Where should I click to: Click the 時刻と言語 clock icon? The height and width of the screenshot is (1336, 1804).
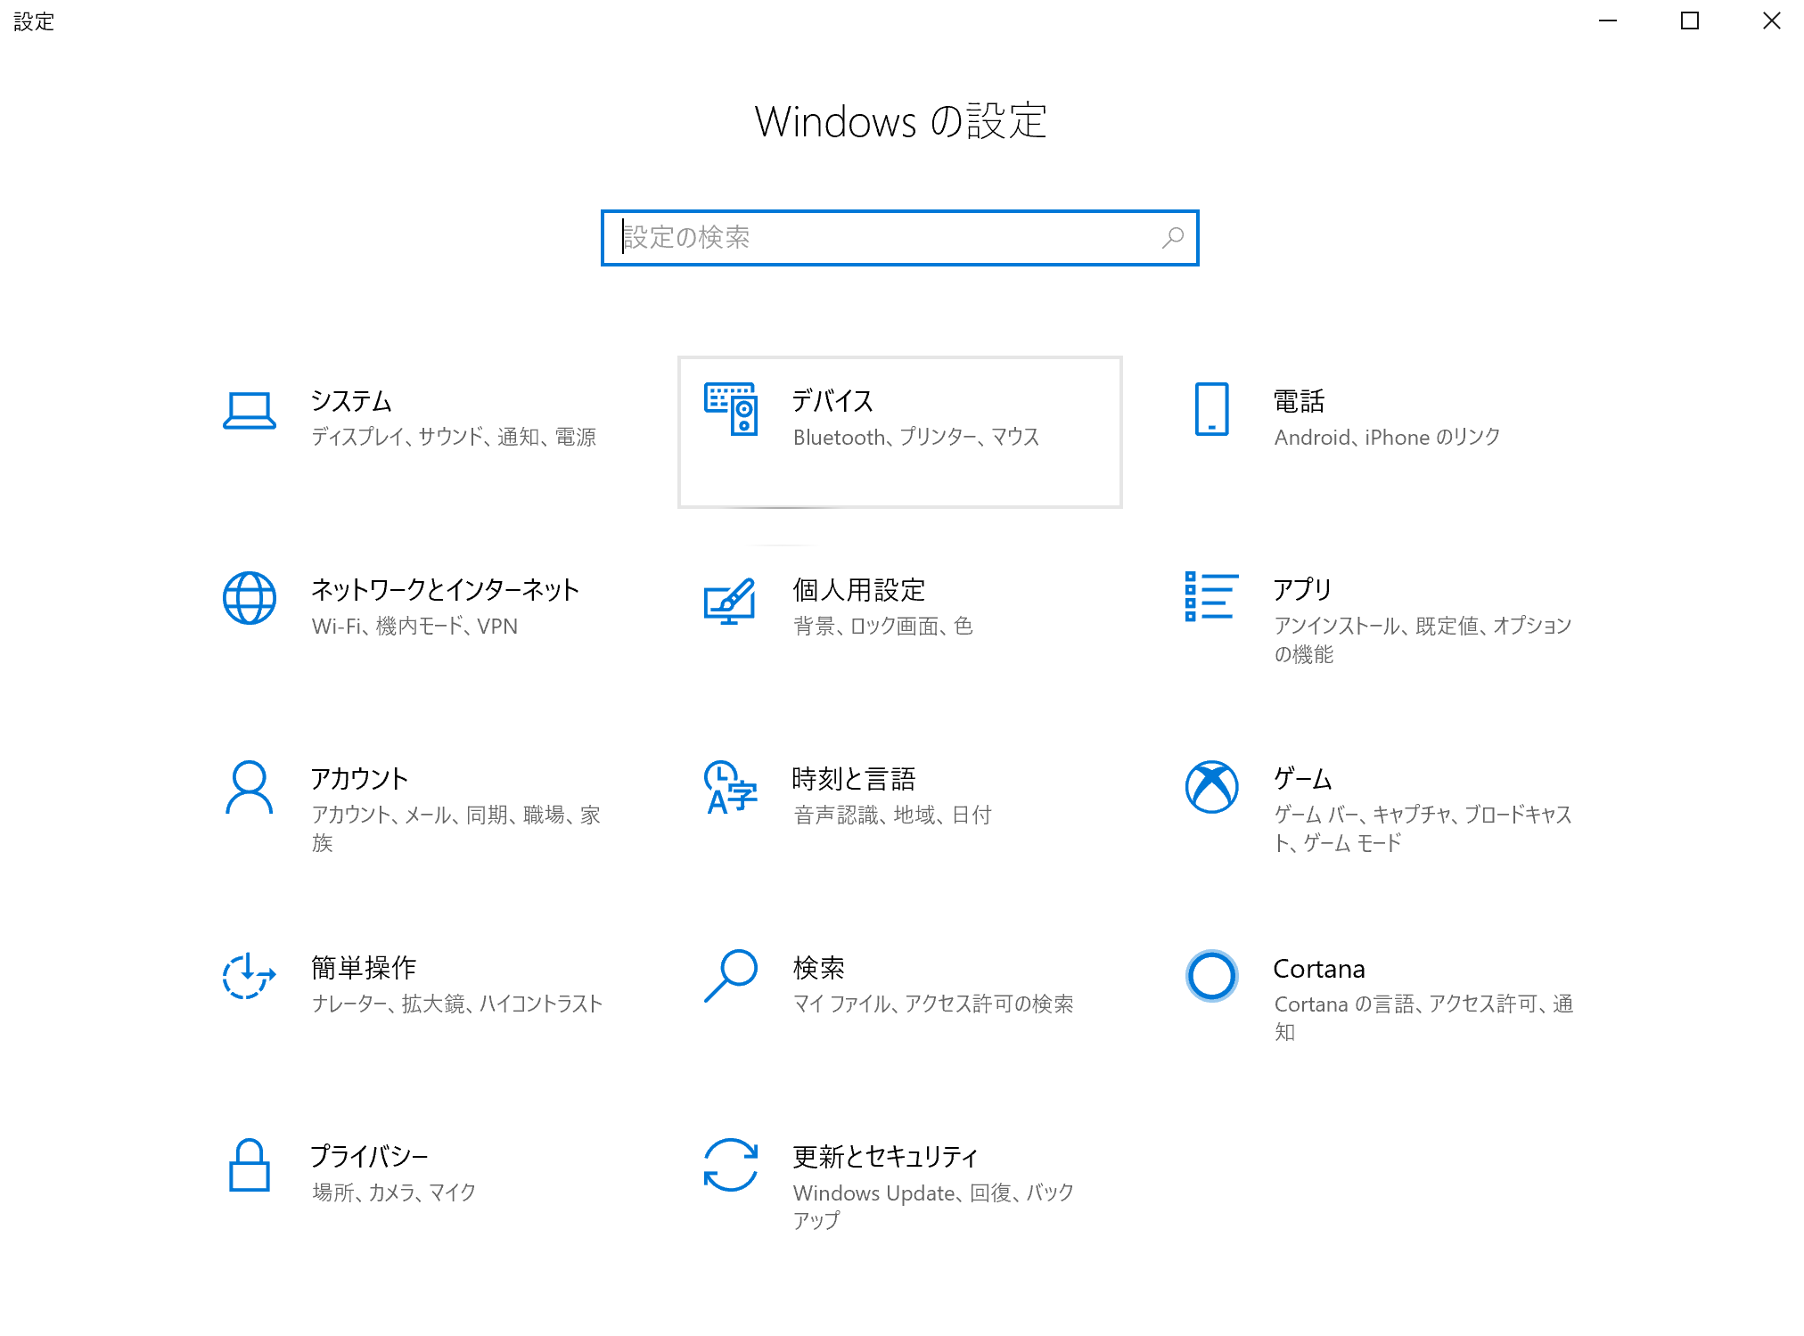click(x=730, y=787)
